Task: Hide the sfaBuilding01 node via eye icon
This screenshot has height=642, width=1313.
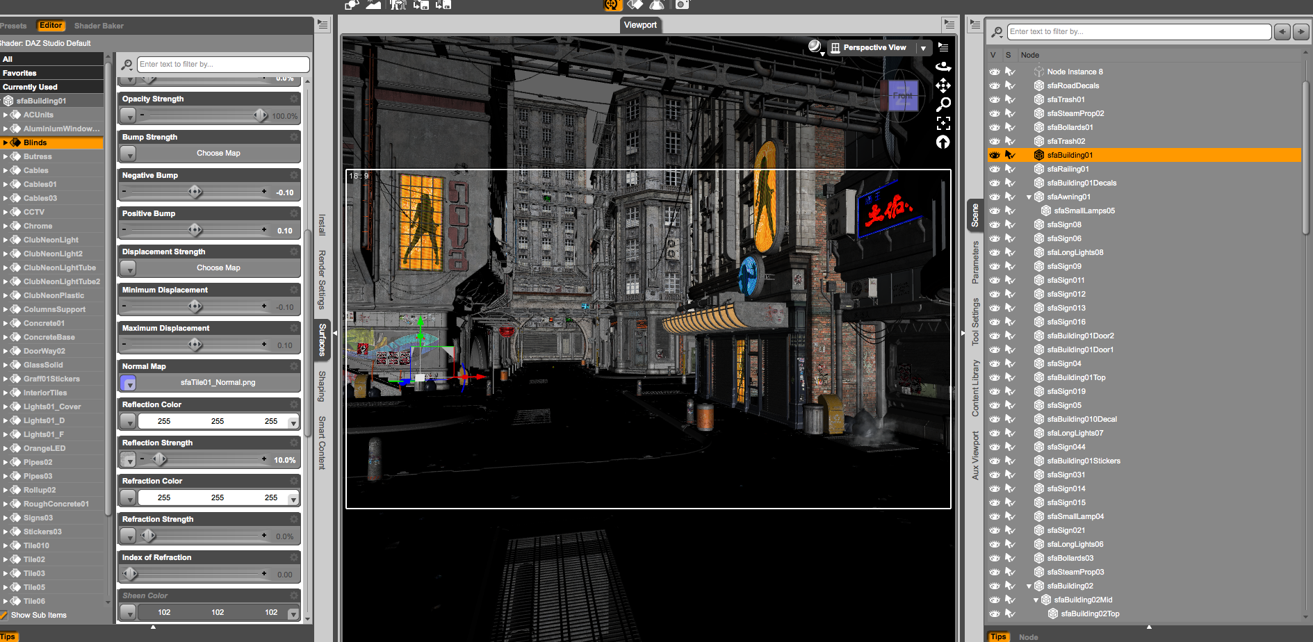Action: tap(995, 155)
